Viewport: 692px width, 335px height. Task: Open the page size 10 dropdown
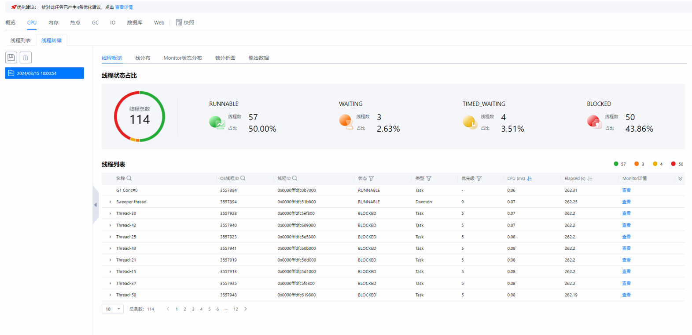coord(113,309)
